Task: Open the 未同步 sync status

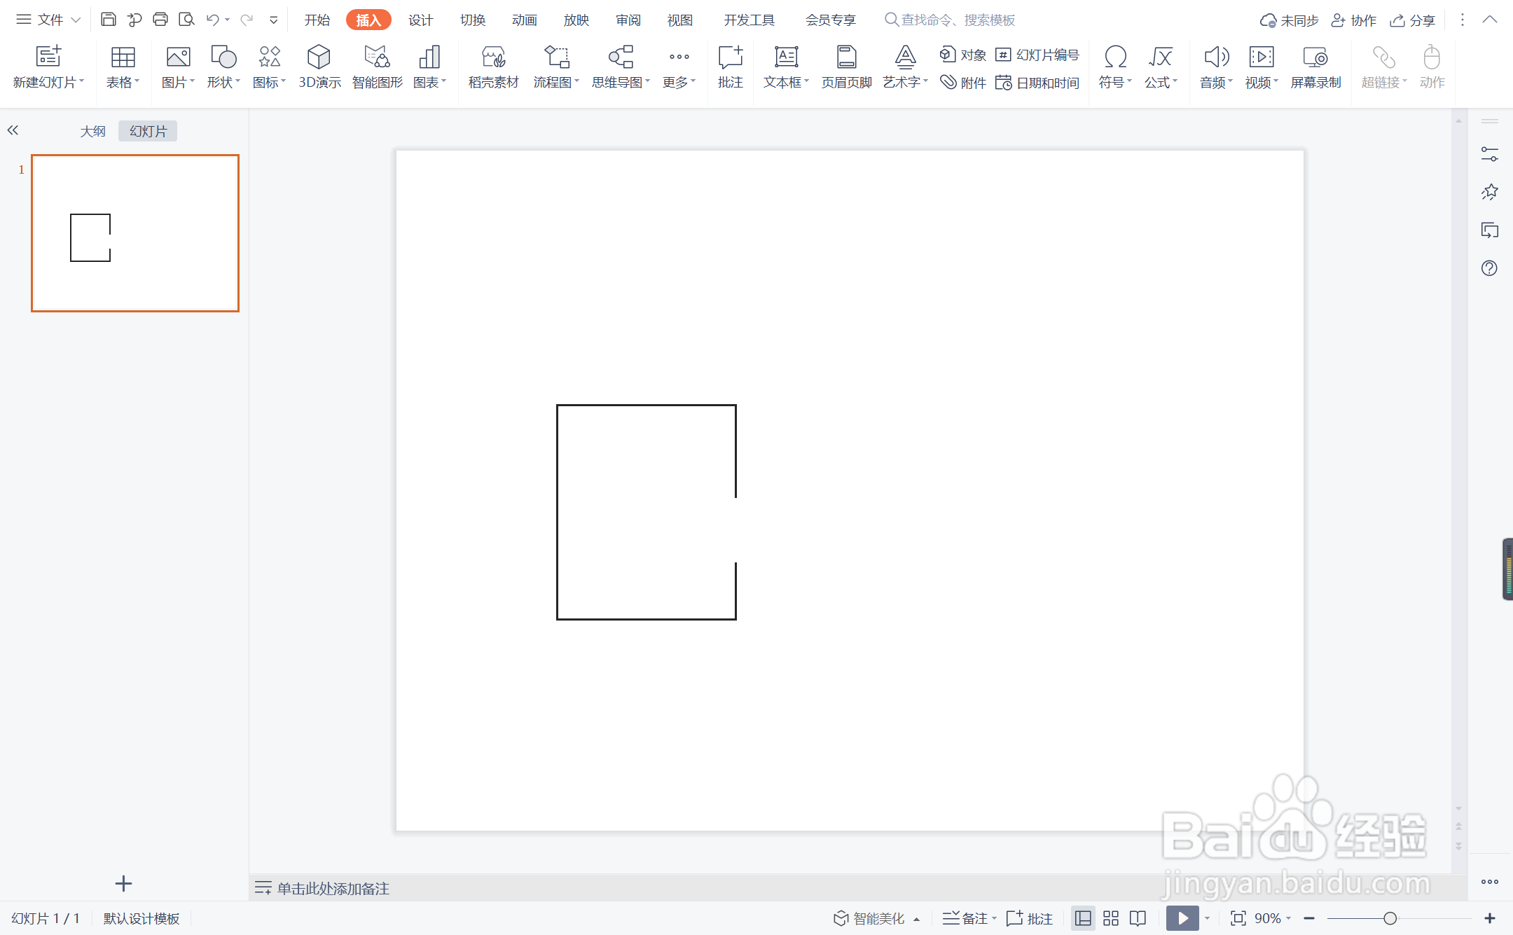Action: [1289, 20]
